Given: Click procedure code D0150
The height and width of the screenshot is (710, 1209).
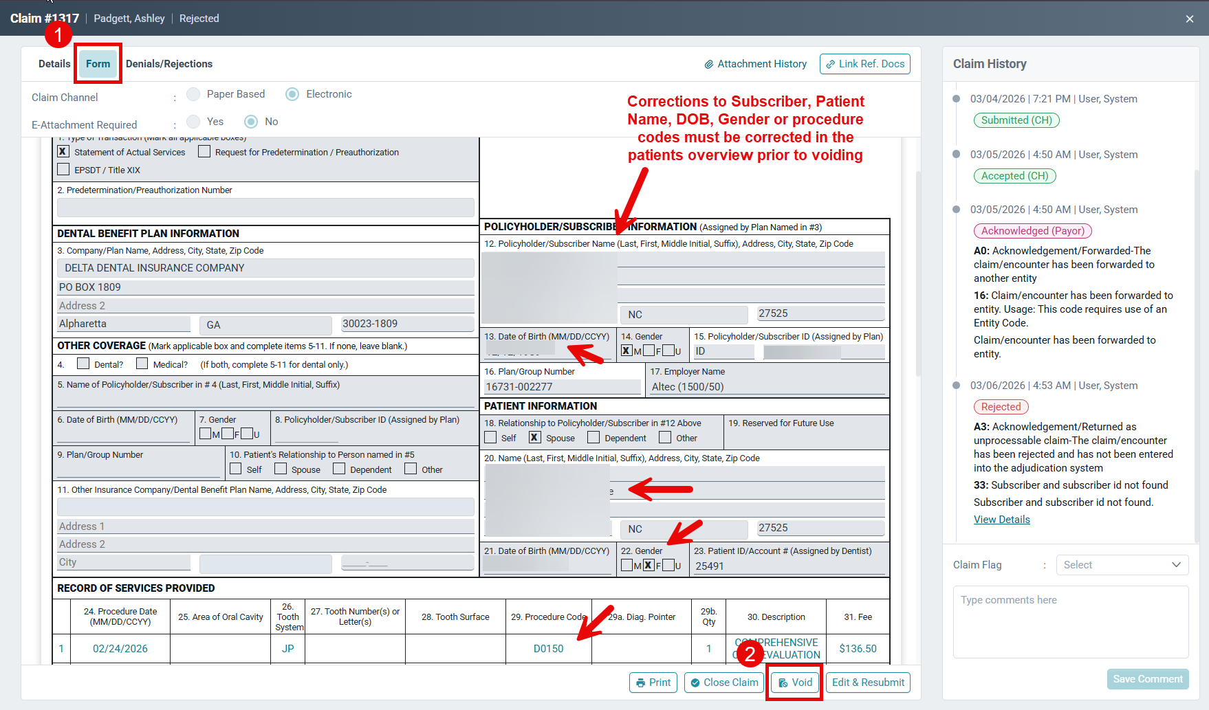Looking at the screenshot, I should point(548,649).
